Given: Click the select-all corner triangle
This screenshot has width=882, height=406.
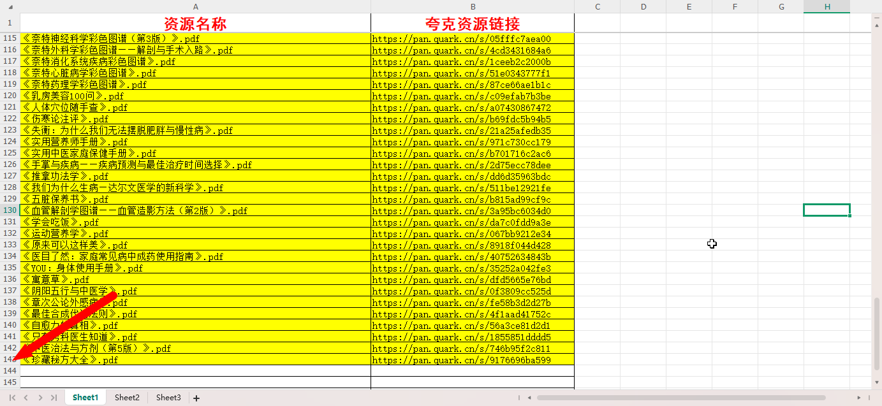Looking at the screenshot, I should 10,6.
